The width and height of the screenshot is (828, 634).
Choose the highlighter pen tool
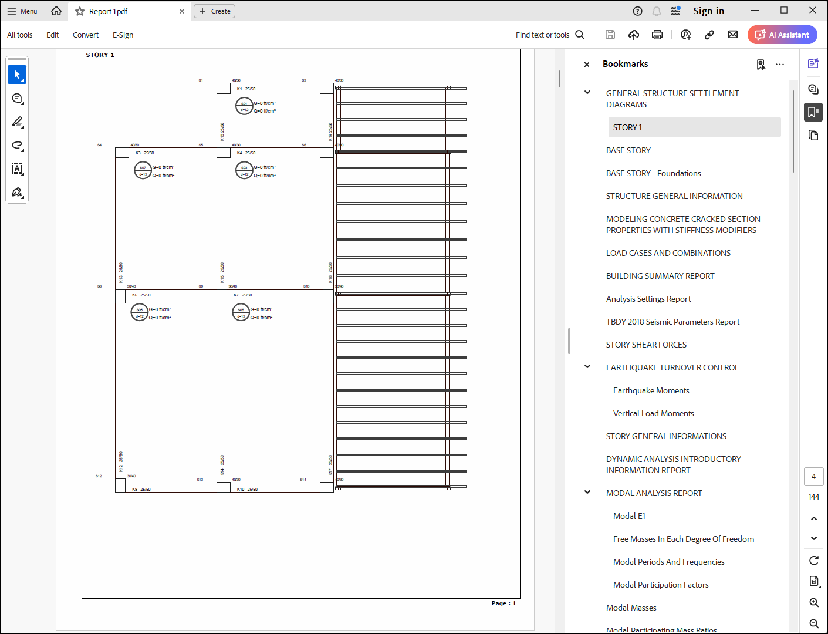(x=17, y=122)
